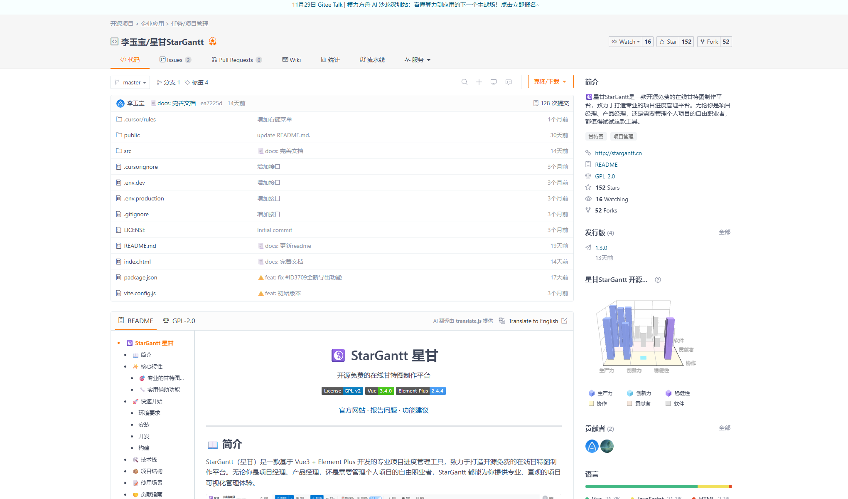Fork the repository

click(x=709, y=42)
